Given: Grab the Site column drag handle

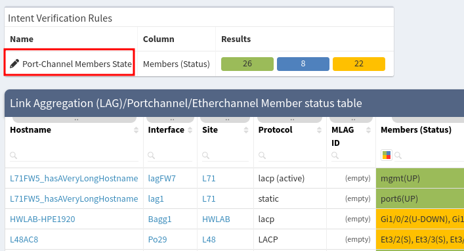Looking at the screenshot, I should 225,120.
